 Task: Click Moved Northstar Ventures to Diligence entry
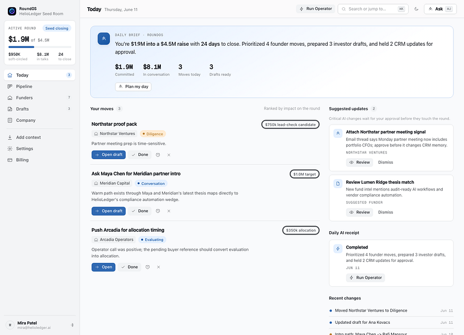pos(391,311)
